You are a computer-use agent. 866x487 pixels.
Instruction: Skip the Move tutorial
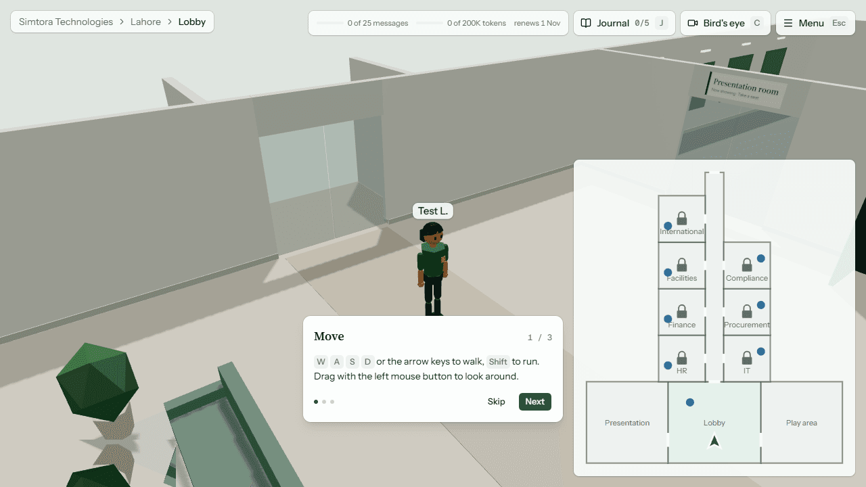(x=496, y=402)
